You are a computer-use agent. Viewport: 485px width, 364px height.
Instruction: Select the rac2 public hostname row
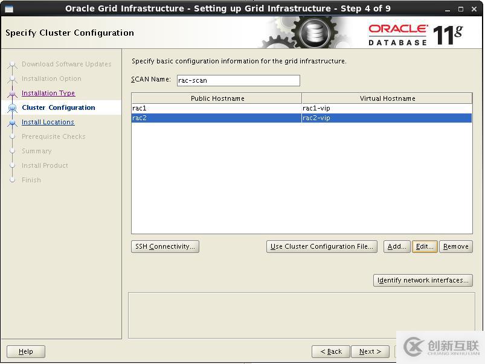click(x=216, y=118)
